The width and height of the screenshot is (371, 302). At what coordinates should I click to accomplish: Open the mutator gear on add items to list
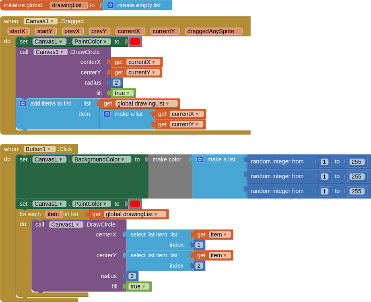[23, 103]
